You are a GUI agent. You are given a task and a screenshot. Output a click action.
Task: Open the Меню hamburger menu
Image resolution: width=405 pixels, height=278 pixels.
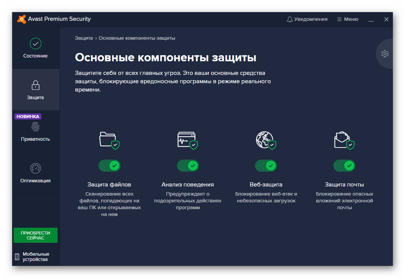point(348,19)
